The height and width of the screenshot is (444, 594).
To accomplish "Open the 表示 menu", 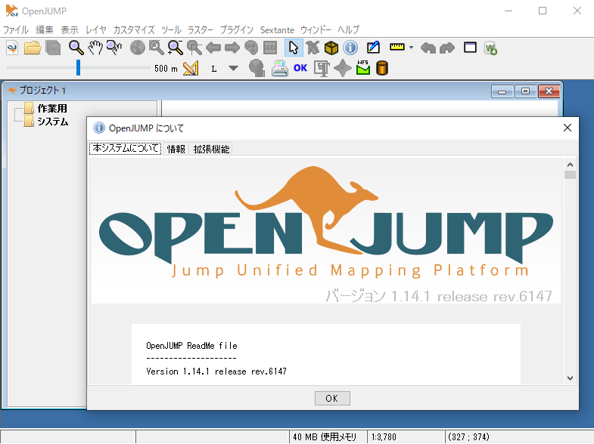I will tap(70, 30).
